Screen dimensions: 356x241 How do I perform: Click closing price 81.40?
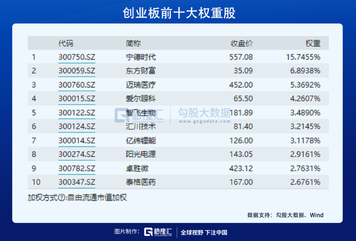[243, 126]
